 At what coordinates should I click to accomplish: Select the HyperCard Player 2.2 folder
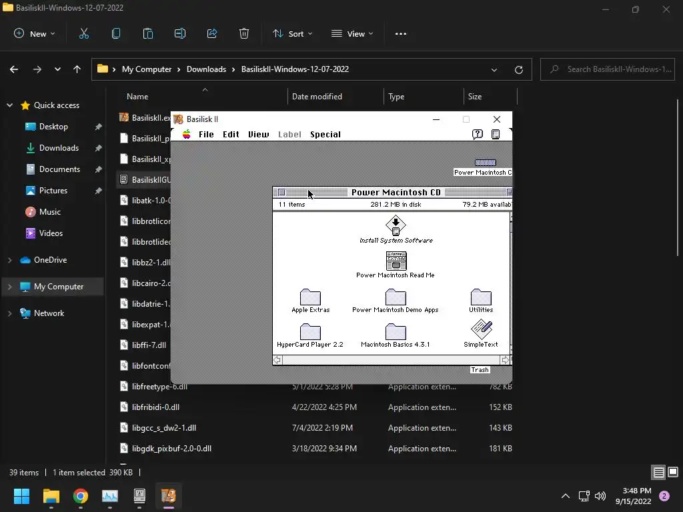(310, 332)
